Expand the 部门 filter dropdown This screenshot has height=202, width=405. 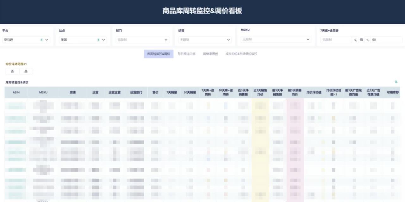point(143,40)
